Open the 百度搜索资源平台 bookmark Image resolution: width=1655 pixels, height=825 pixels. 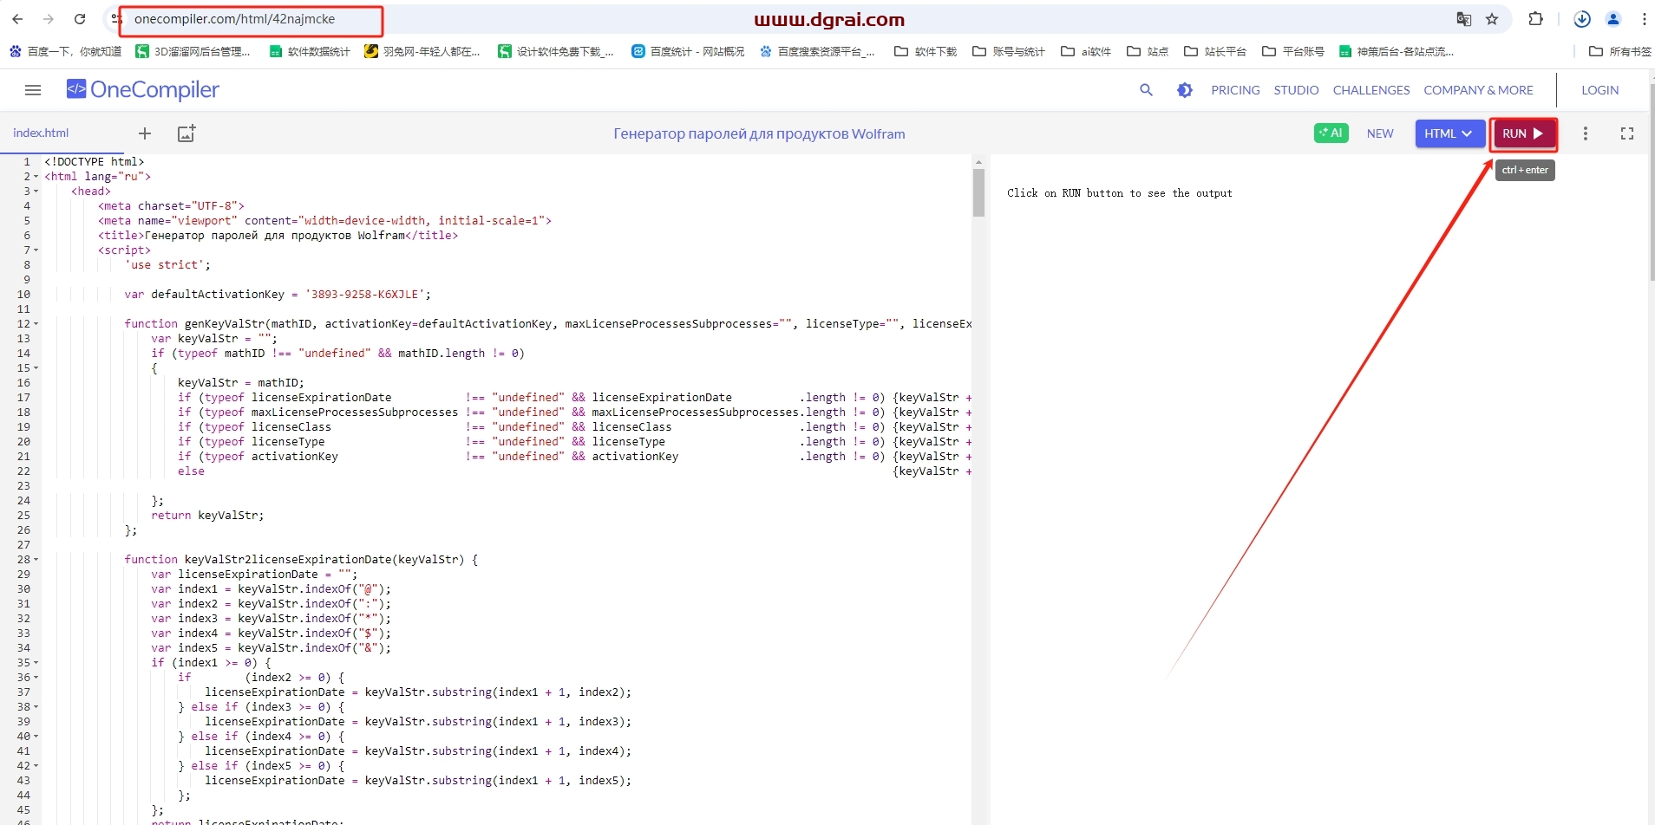point(818,52)
